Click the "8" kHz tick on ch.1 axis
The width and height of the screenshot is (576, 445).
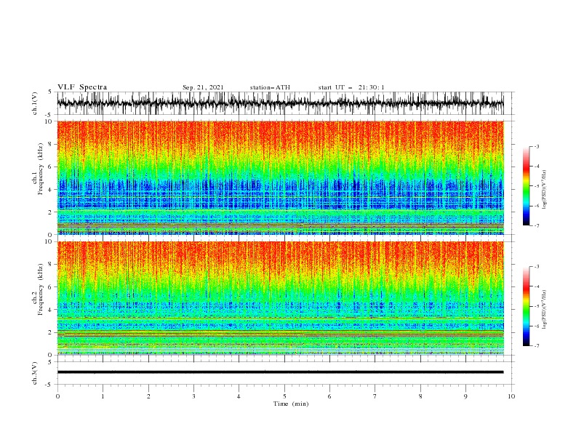tap(50, 144)
